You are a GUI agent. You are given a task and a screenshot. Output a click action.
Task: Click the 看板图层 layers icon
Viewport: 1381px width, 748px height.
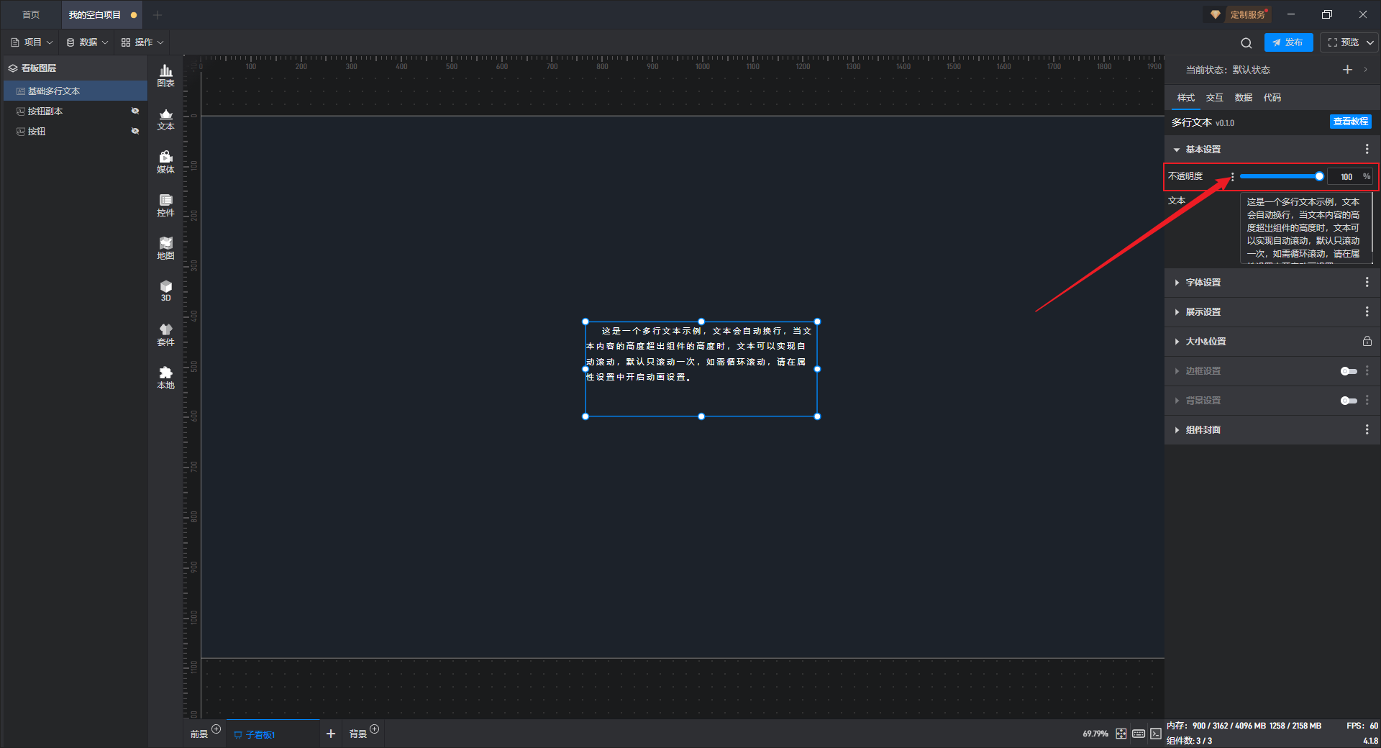point(13,68)
